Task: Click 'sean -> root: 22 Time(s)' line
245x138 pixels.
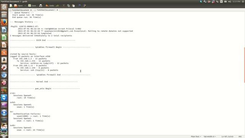Action: coord(31,130)
